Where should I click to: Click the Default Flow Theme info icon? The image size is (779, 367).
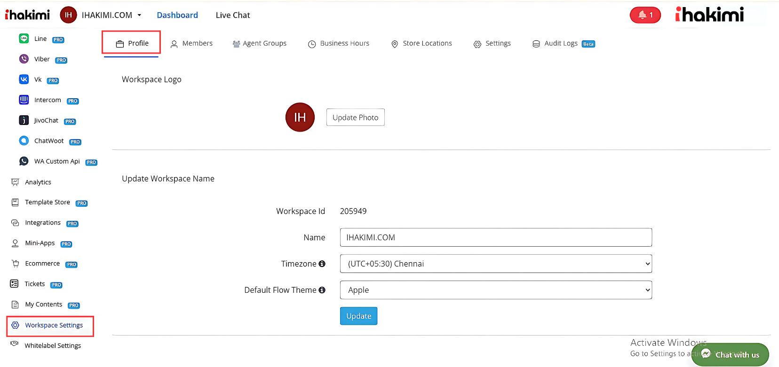coord(322,290)
